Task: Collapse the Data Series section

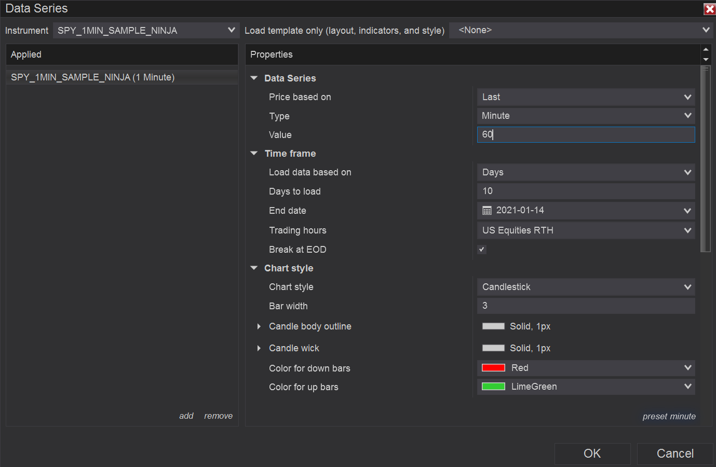Action: click(x=254, y=78)
